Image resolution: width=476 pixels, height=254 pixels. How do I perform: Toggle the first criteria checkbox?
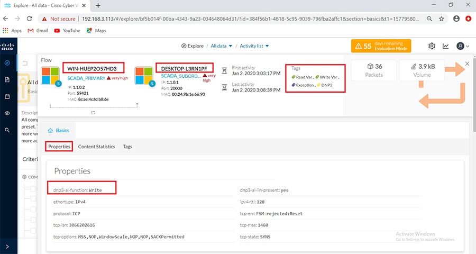point(33,189)
